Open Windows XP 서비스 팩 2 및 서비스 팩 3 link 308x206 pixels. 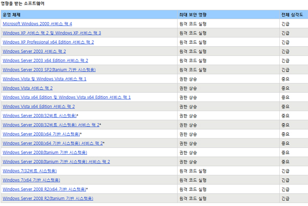coord(52,33)
